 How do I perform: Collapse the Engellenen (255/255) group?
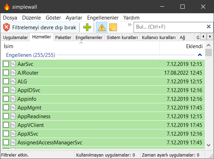[x=200, y=55]
